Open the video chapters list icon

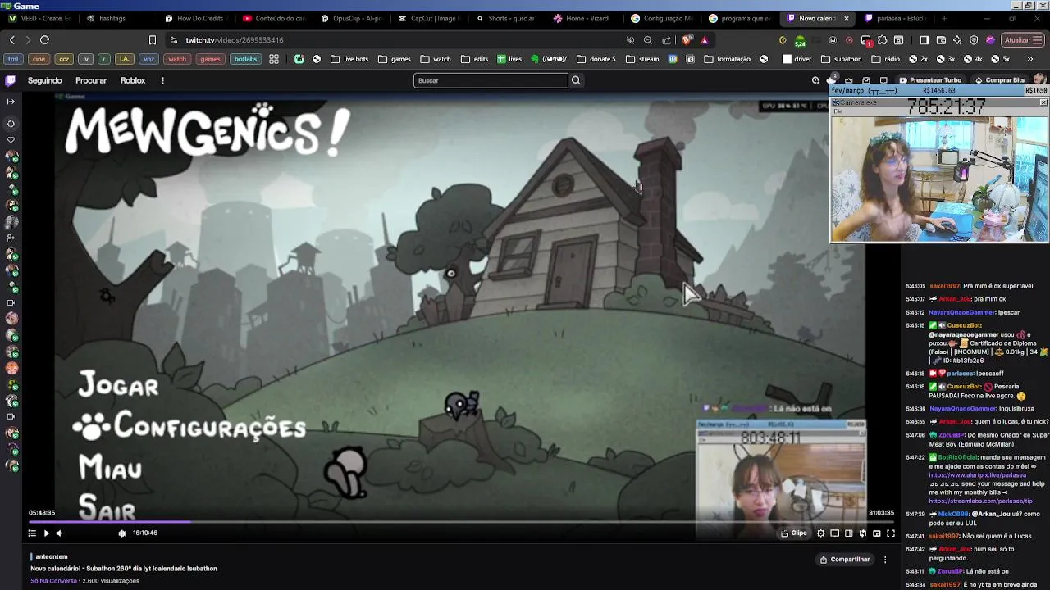pyautogui.click(x=32, y=533)
